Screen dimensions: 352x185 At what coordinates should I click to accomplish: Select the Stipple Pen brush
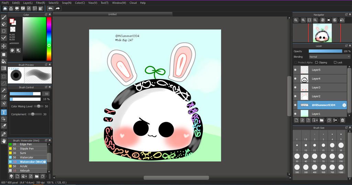point(27,149)
